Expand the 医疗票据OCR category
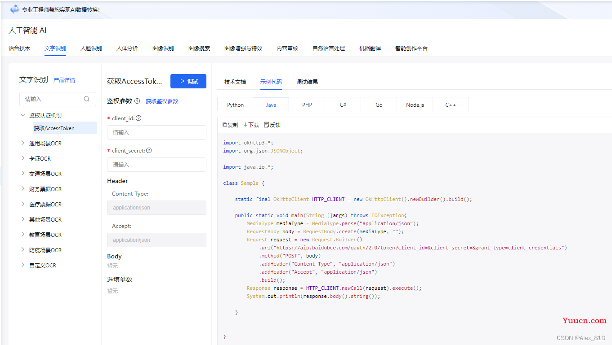 coord(23,204)
